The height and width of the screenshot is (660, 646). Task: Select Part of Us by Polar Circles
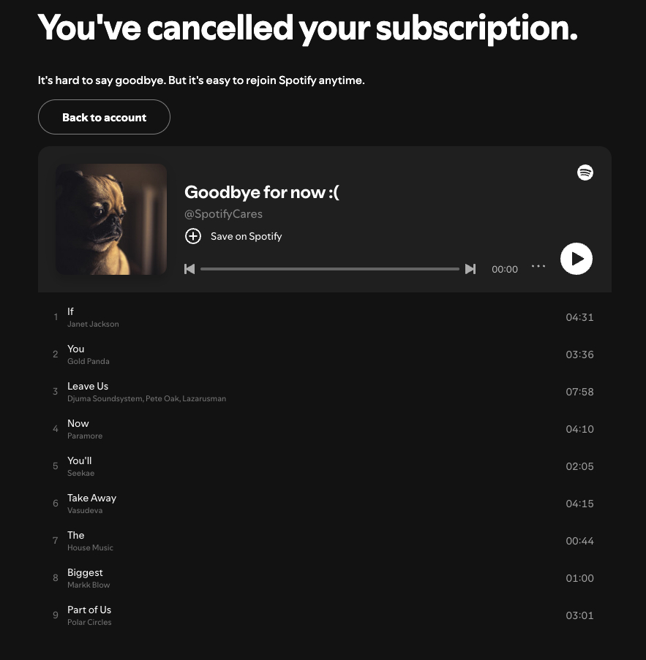[323, 615]
